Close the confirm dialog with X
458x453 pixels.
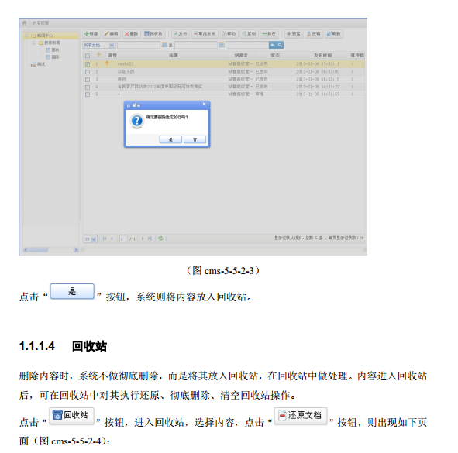point(204,105)
